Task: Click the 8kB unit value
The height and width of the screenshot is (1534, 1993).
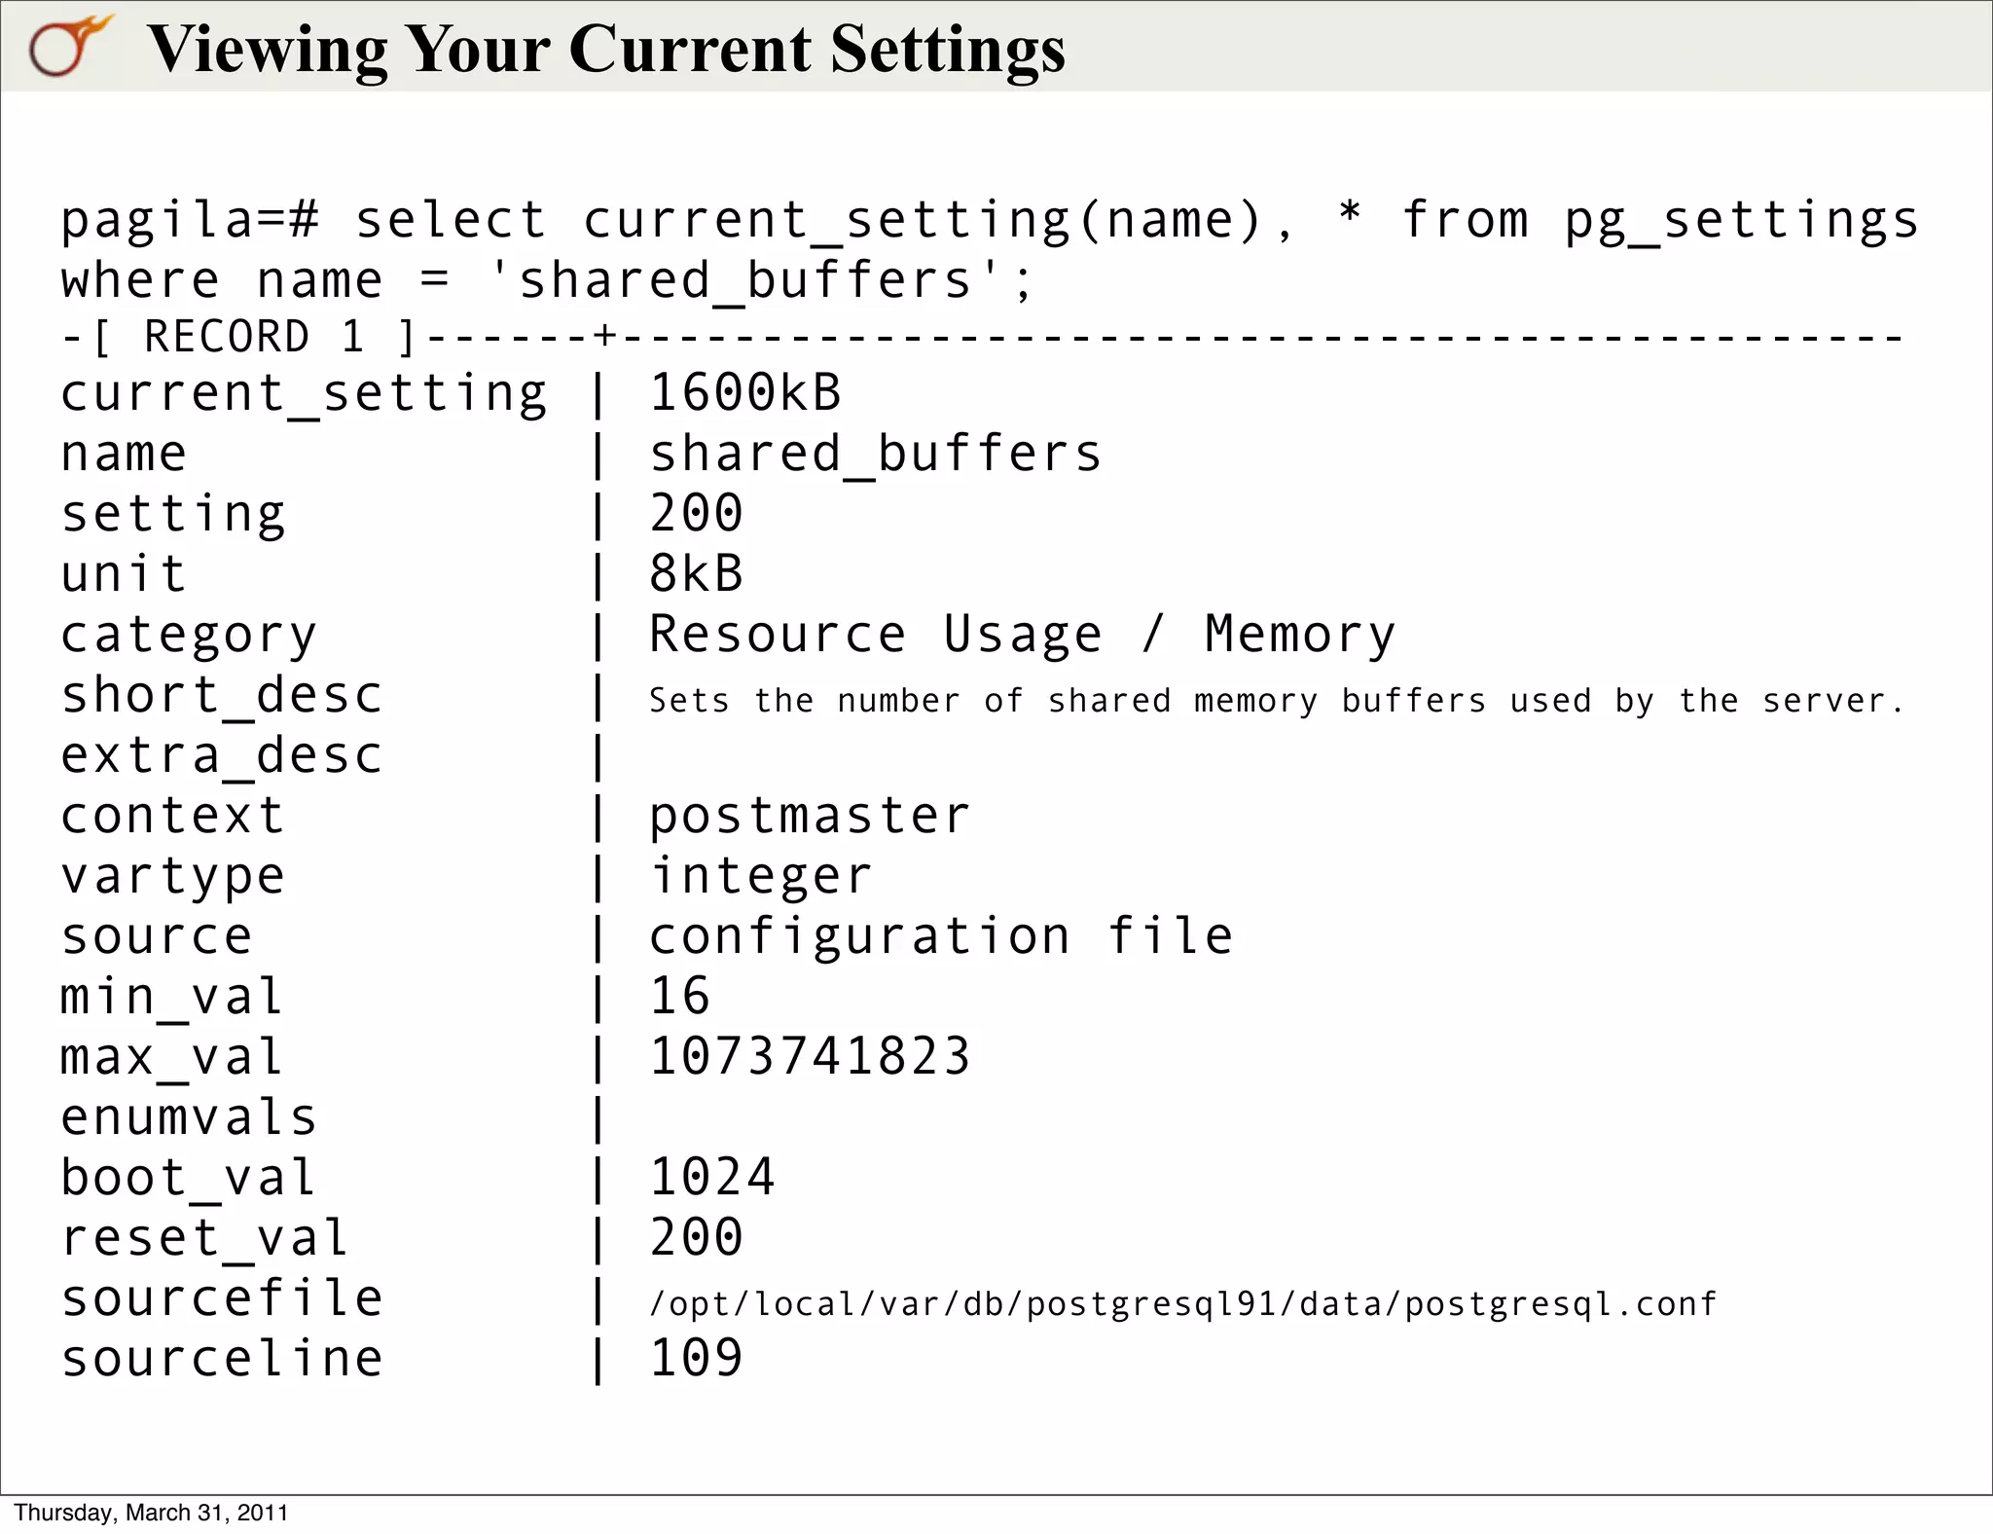Action: tap(696, 574)
